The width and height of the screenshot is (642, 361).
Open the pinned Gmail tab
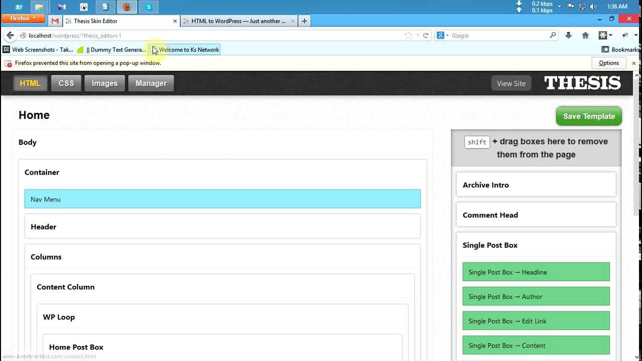tap(55, 21)
